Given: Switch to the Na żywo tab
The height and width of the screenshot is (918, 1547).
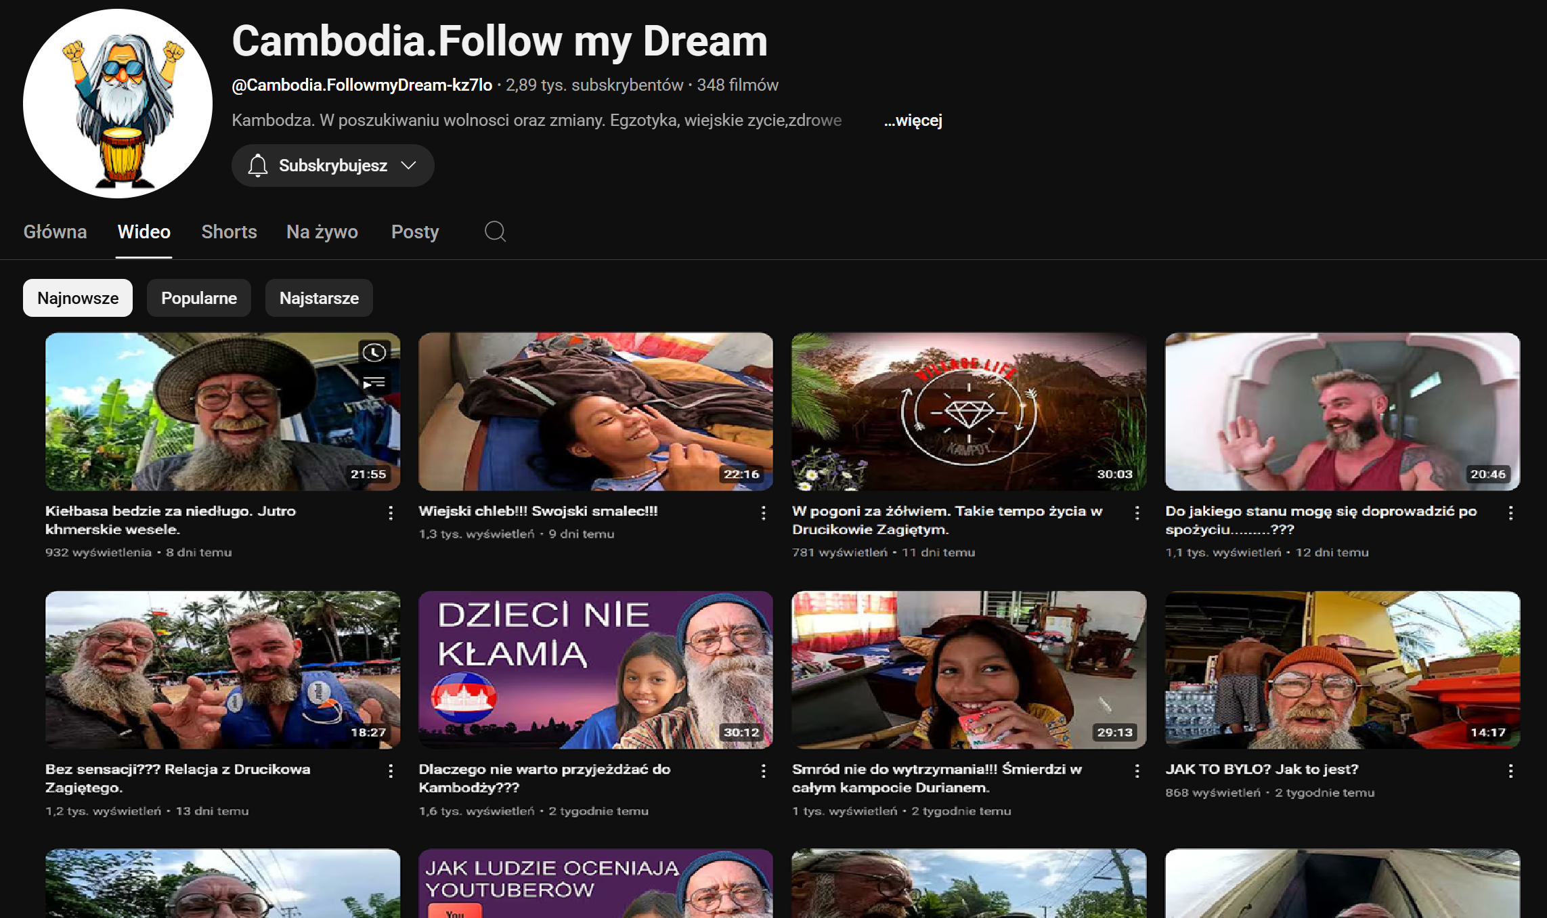Looking at the screenshot, I should click(x=322, y=232).
